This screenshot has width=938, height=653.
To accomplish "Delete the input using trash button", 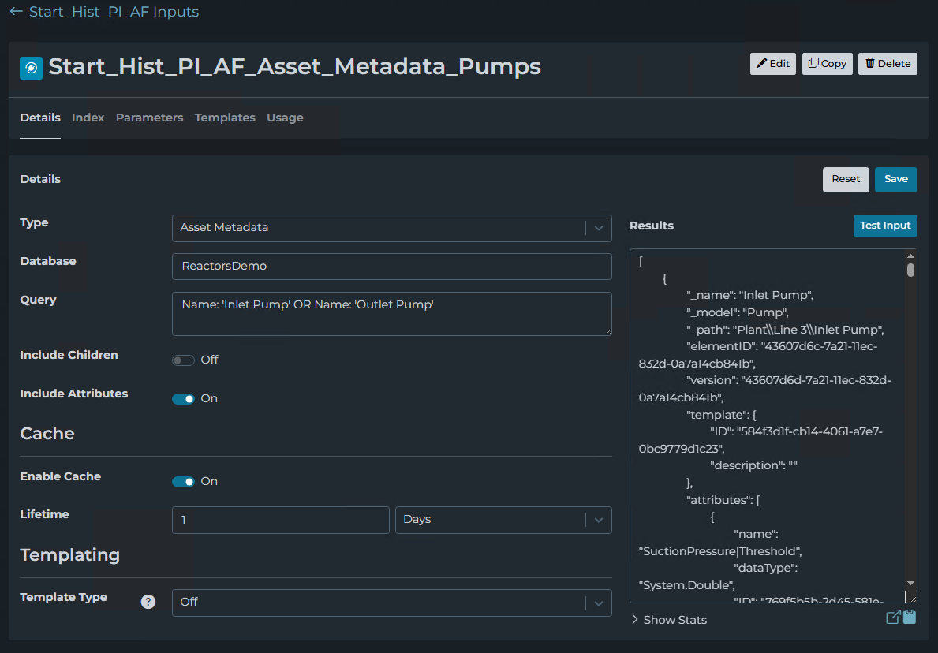I will click(888, 64).
